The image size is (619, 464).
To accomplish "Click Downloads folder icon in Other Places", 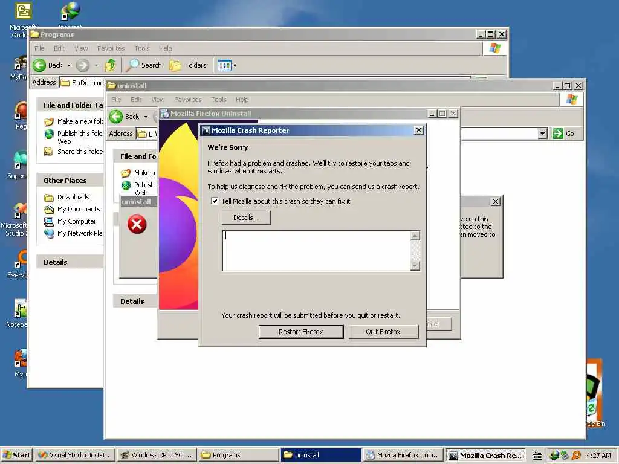I will pyautogui.click(x=49, y=198).
